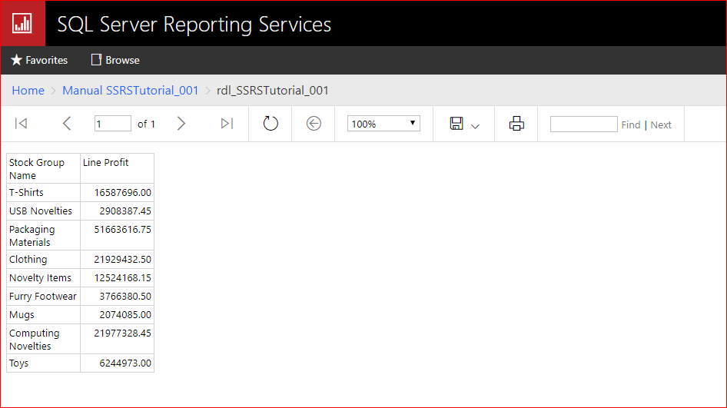Click the export save disk icon
The image size is (727, 408).
coord(456,124)
